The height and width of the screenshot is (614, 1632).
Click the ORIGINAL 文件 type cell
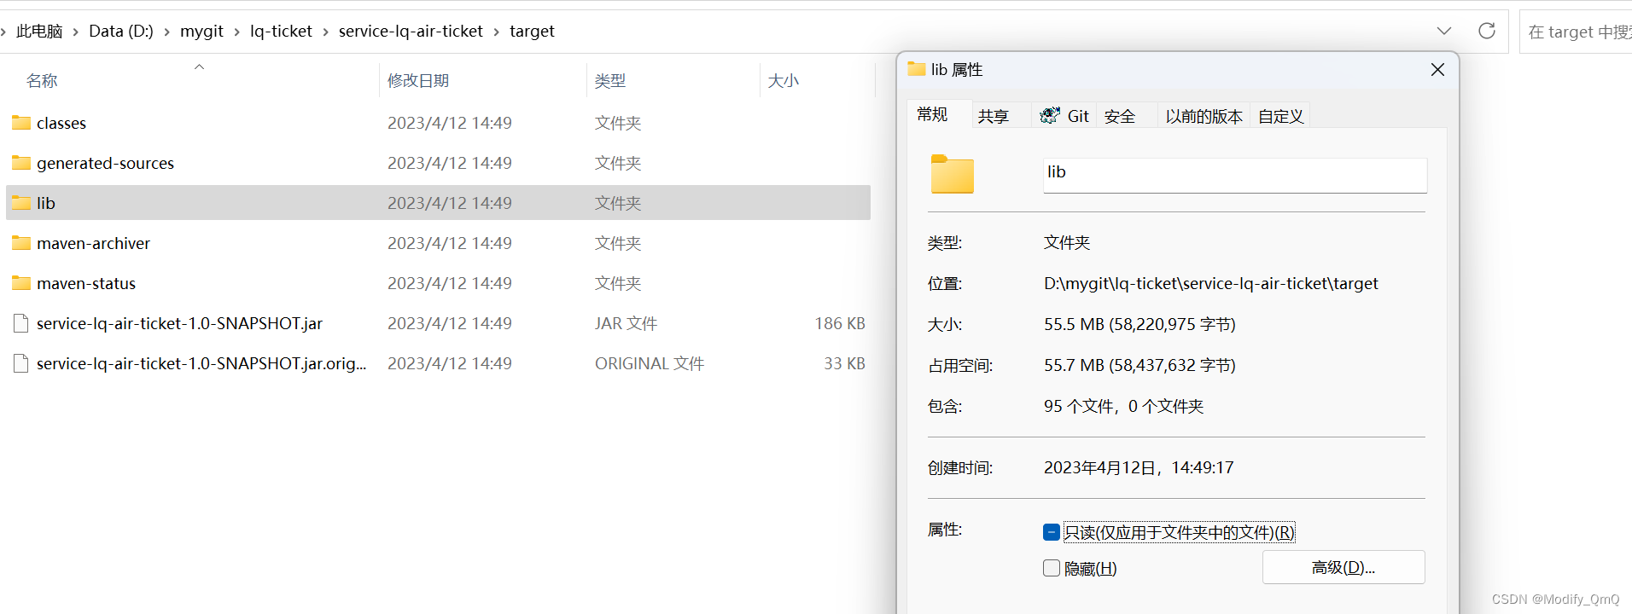[650, 363]
